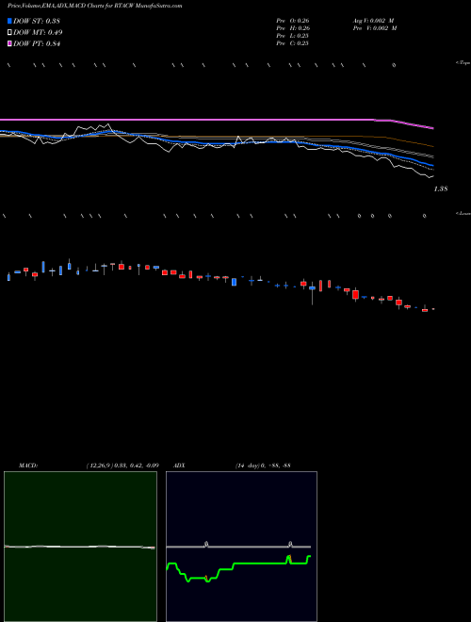Click the pink DOW PT legend swatch
Viewport: 471px width, 622px height.
(9, 44)
